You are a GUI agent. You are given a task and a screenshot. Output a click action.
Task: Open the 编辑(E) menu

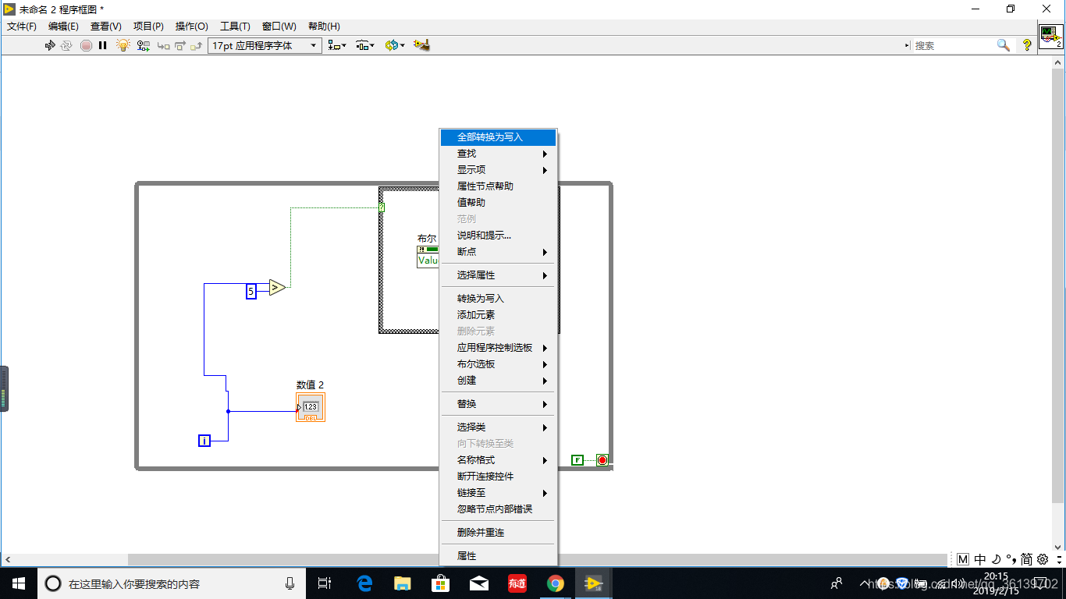tap(63, 26)
